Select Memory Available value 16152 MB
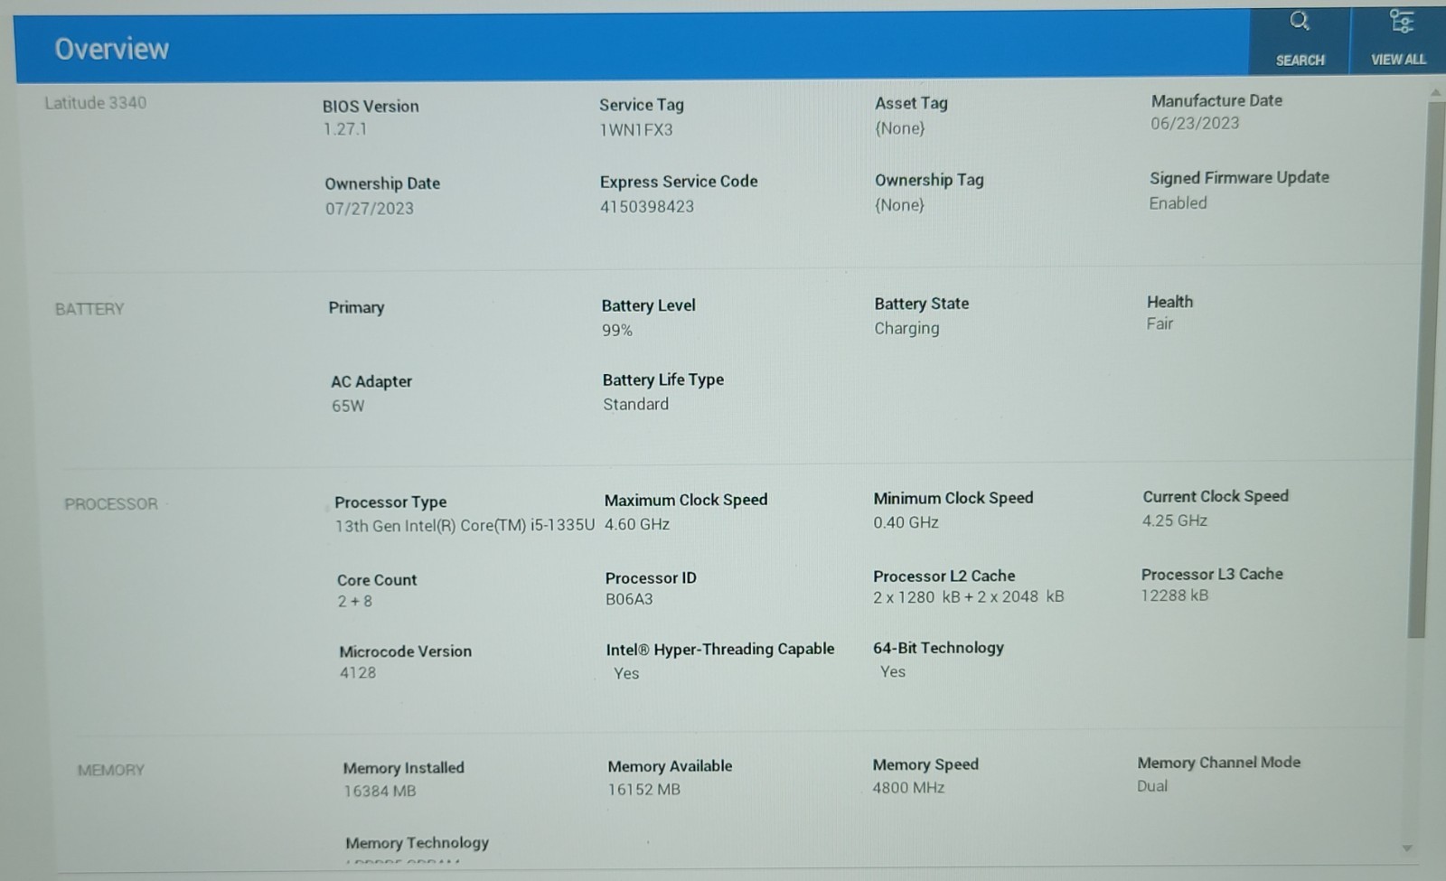 [644, 790]
